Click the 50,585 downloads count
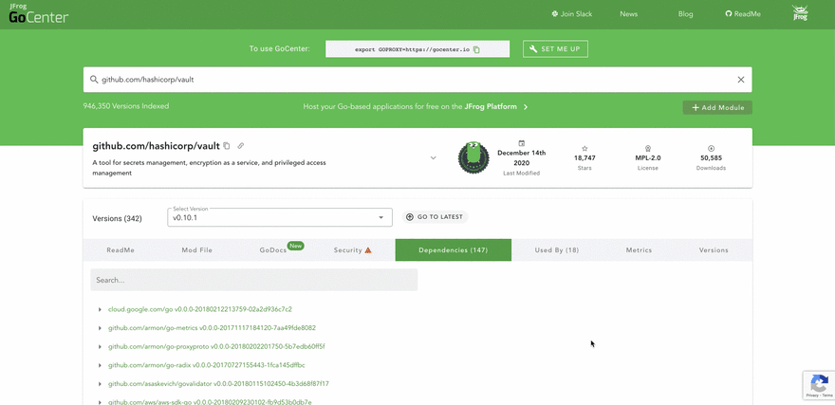Screen dimensions: 835x405 pyautogui.click(x=711, y=158)
